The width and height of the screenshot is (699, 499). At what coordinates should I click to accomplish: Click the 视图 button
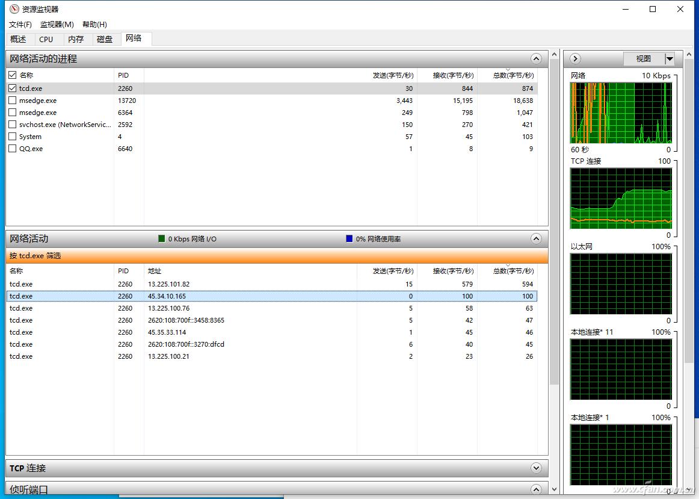(644, 59)
